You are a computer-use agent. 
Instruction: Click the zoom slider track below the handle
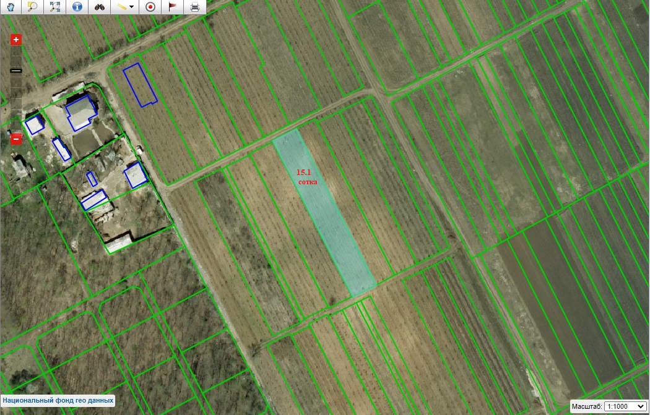(x=16, y=105)
